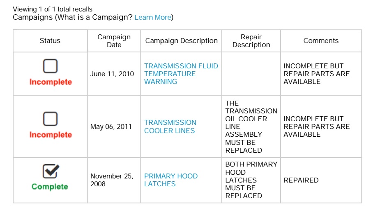Screen dimensions: 373x212
Task: Check the box for Transmission Fluid Temperature Warning
Action: pos(50,66)
